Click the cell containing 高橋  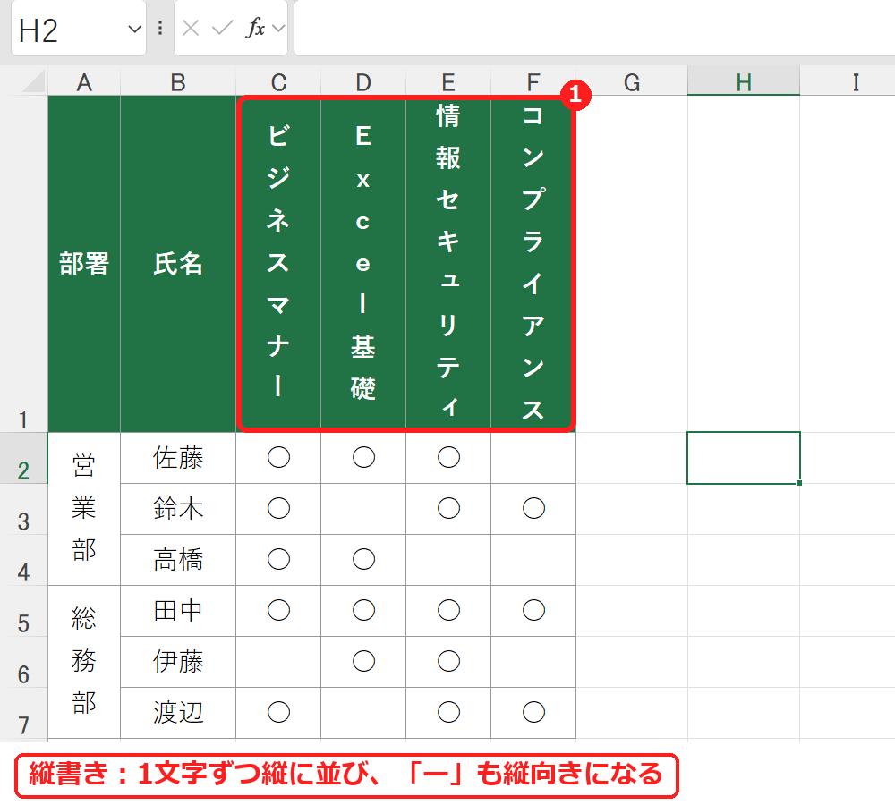(x=178, y=560)
